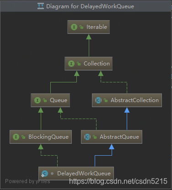172x190 pixels.
Task: Click the 'Iterable' label text
Action: [x=97, y=27]
